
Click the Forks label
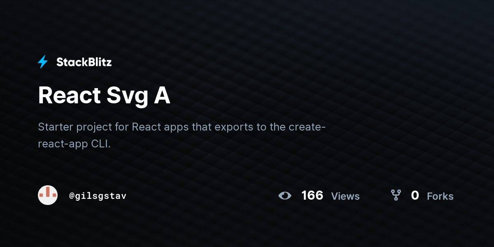(x=440, y=196)
